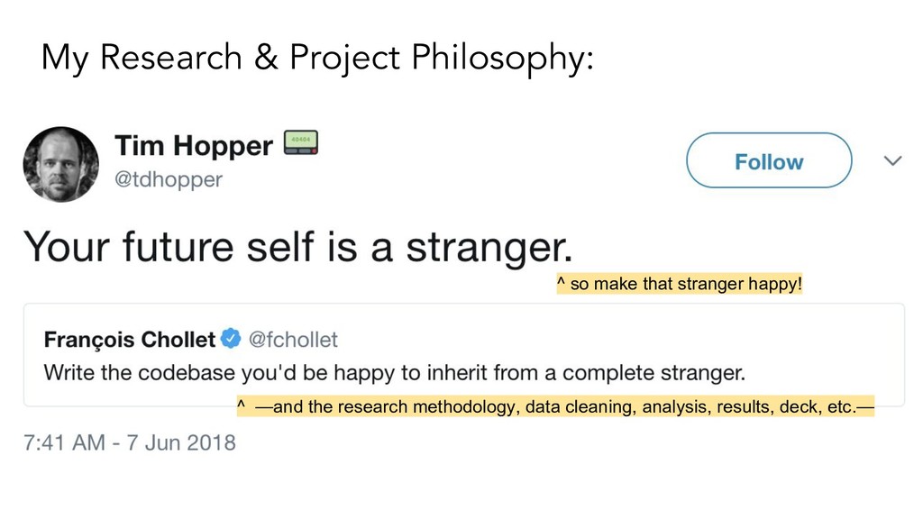Click the @tdhopper handle

(x=168, y=179)
